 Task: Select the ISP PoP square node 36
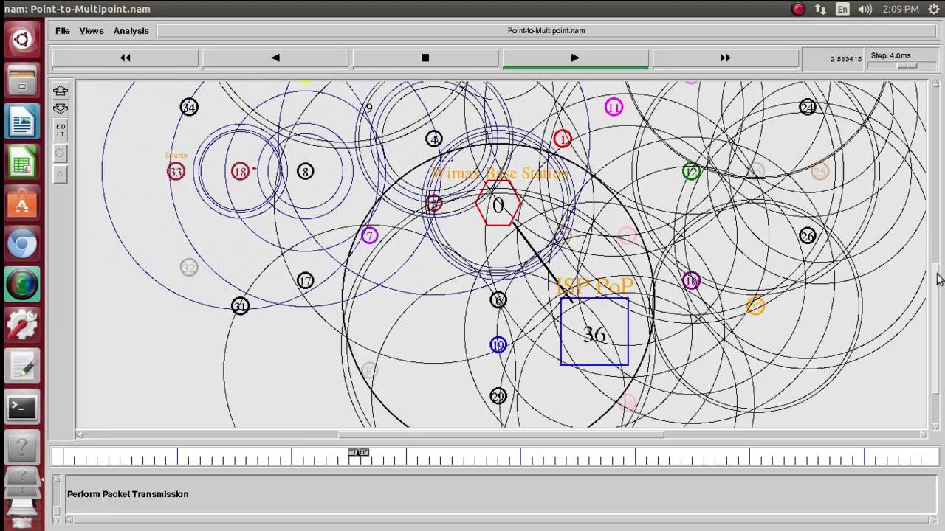point(594,332)
